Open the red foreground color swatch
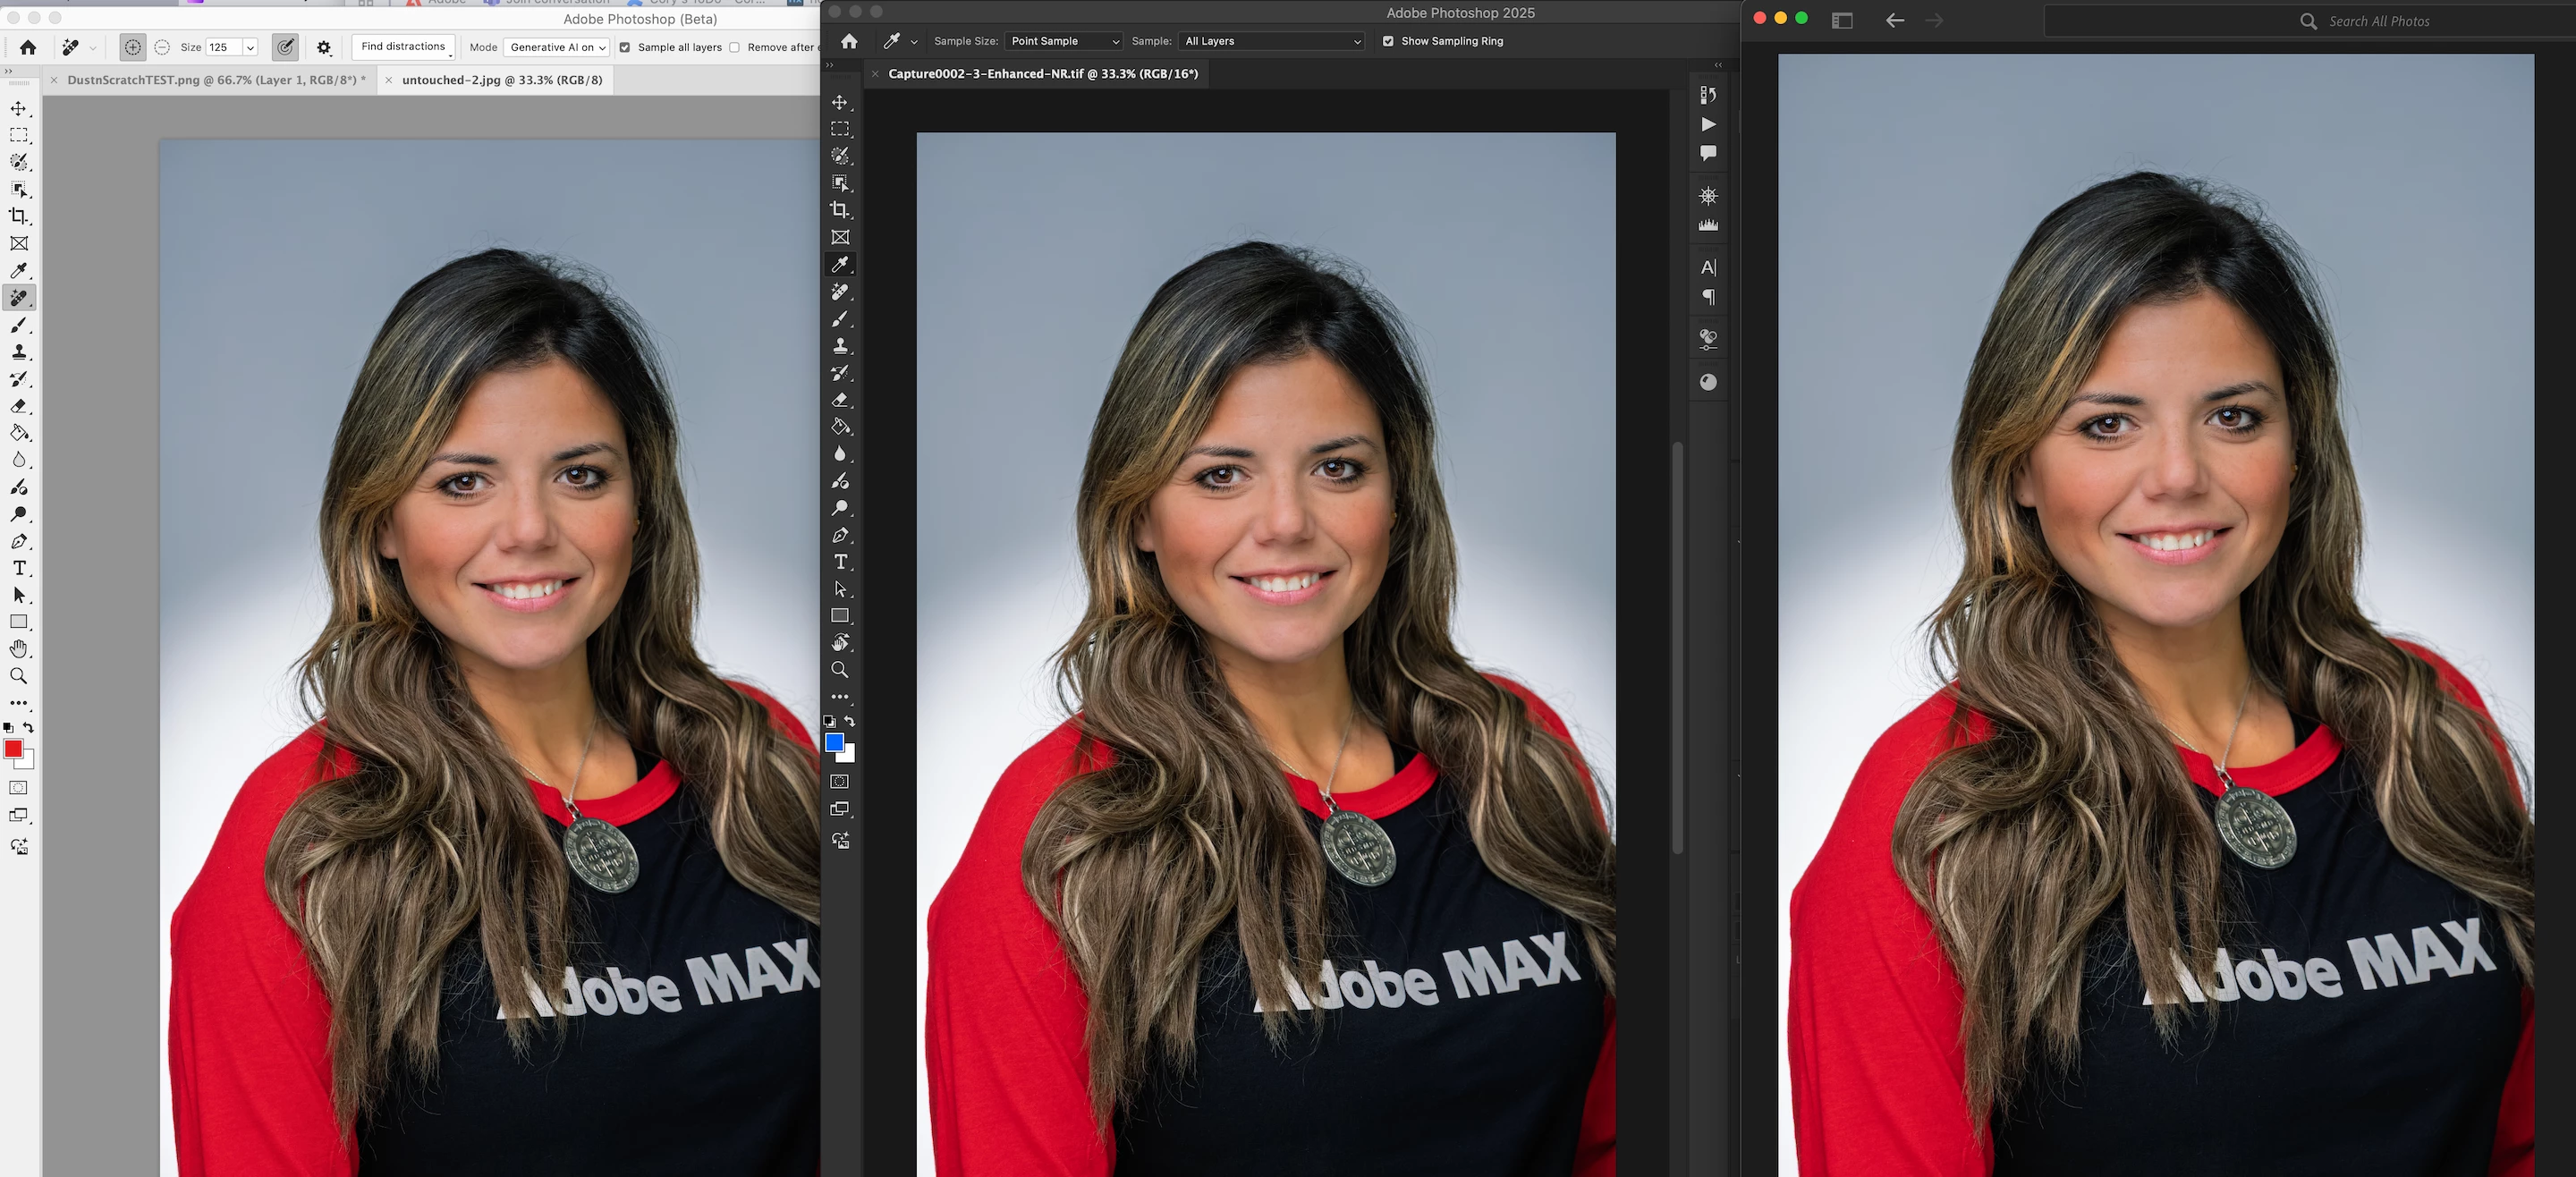 [13, 749]
